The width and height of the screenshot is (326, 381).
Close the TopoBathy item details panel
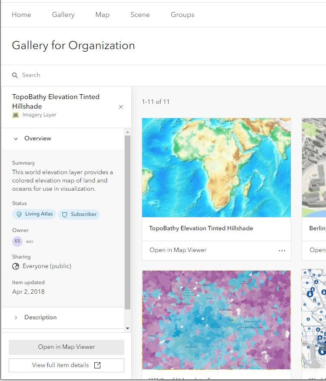point(121,107)
